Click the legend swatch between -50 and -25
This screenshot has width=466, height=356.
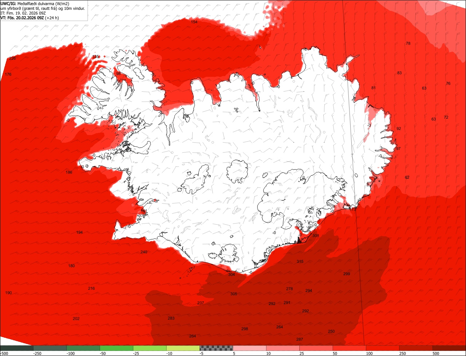click(116, 348)
